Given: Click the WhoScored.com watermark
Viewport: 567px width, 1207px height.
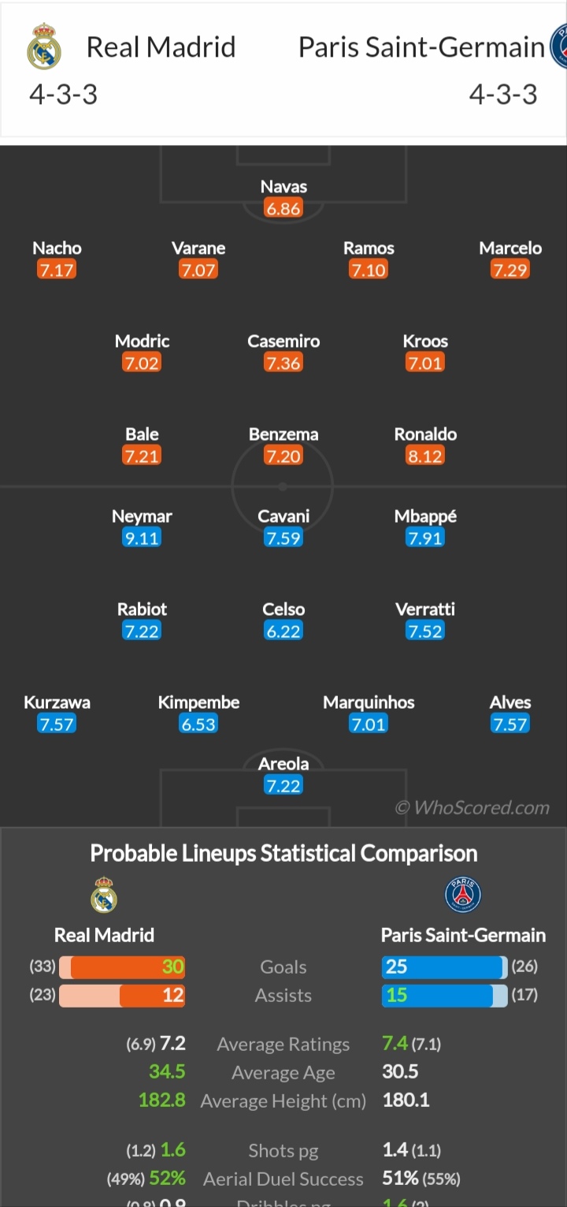Looking at the screenshot, I should [x=472, y=807].
